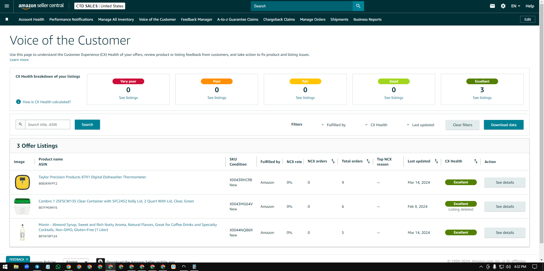
Task: Sort listings by Last updated column
Action: pyautogui.click(x=436, y=161)
